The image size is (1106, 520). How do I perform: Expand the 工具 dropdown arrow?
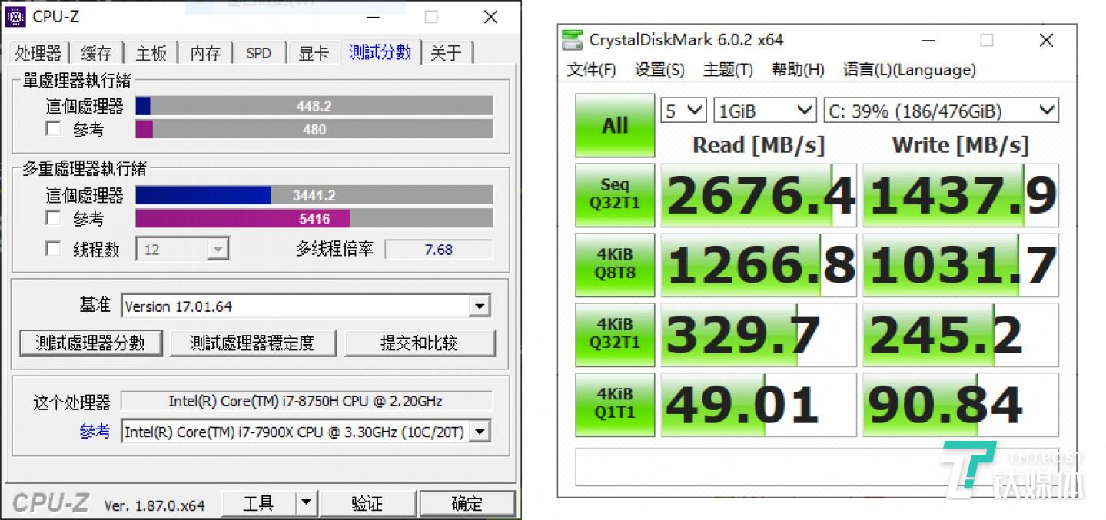tap(306, 503)
